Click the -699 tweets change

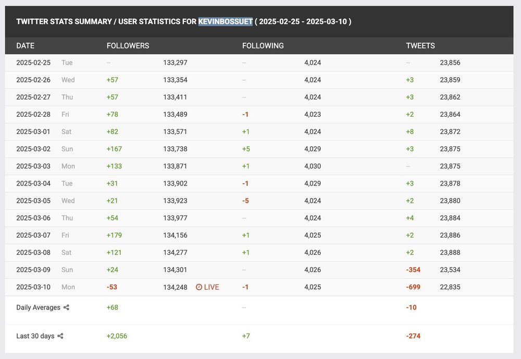point(413,287)
